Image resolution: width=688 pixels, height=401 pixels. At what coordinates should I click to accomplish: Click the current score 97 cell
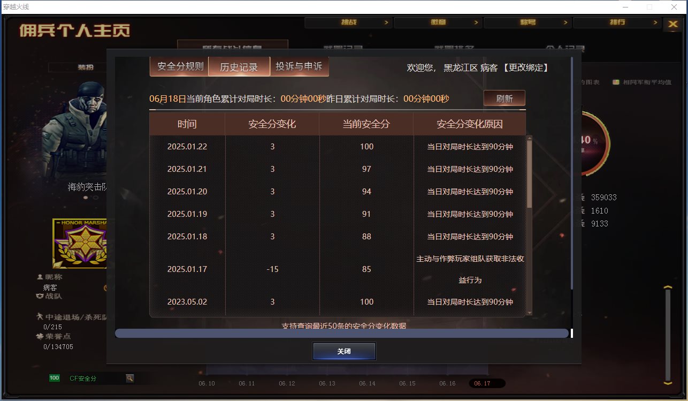pyautogui.click(x=366, y=169)
